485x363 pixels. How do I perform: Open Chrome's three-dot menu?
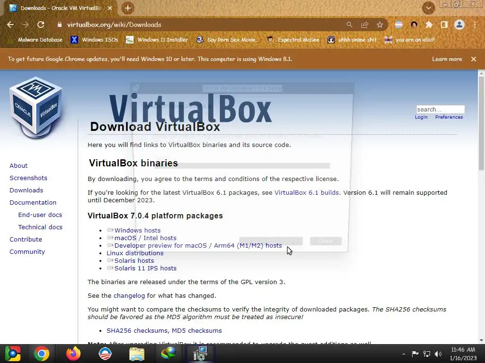click(x=475, y=25)
